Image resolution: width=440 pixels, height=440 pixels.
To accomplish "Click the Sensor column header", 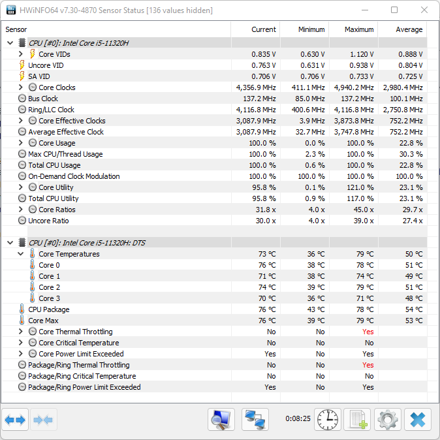I will 16,29.
